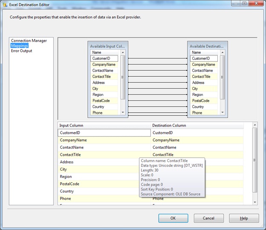Image resolution: width=266 pixels, height=230 pixels.
Task: Open ContactTitle input column cell in grid
Action: pyautogui.click(x=104, y=155)
